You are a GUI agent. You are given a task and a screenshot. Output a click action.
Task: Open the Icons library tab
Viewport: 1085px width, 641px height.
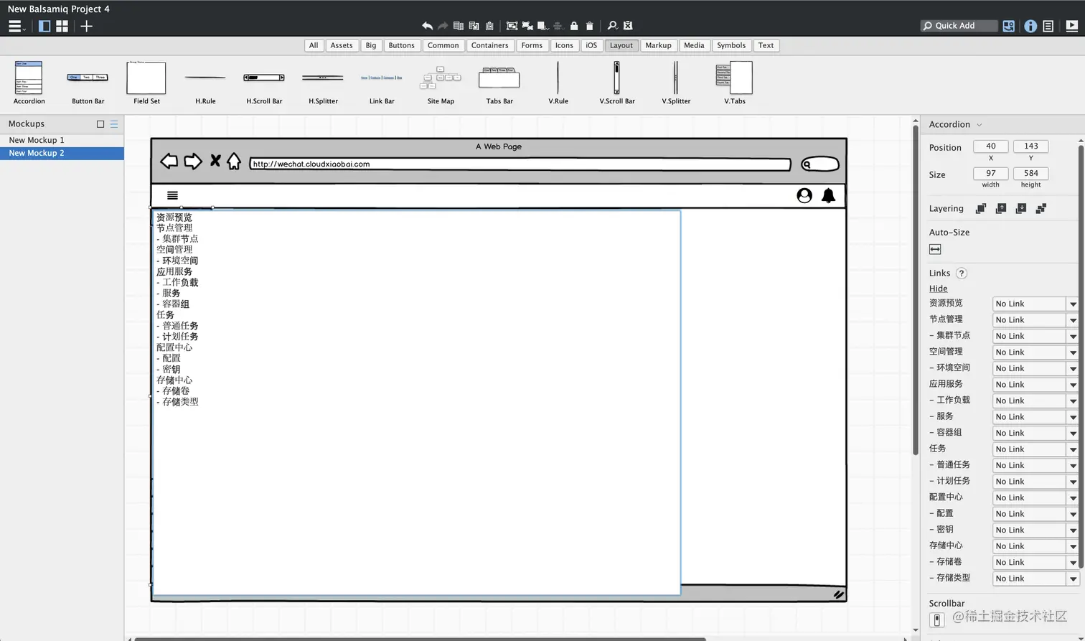click(564, 45)
